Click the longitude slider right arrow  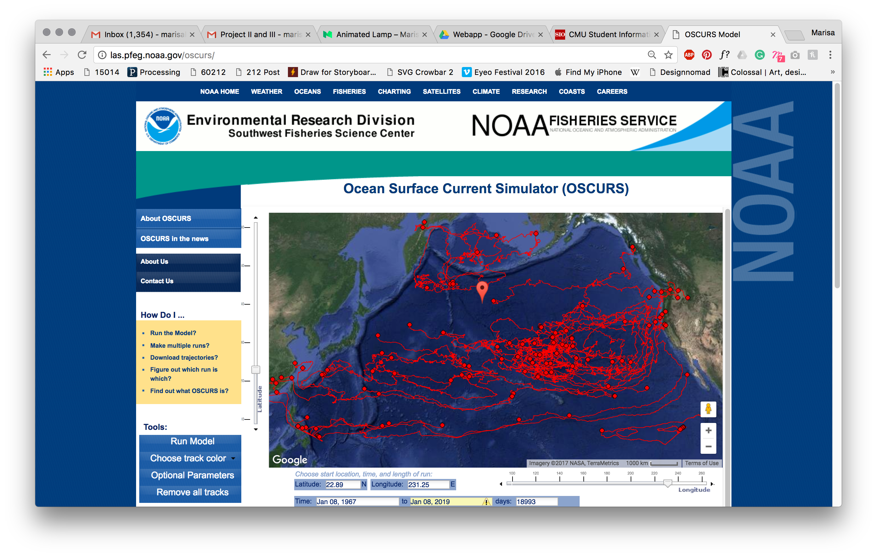tap(712, 484)
